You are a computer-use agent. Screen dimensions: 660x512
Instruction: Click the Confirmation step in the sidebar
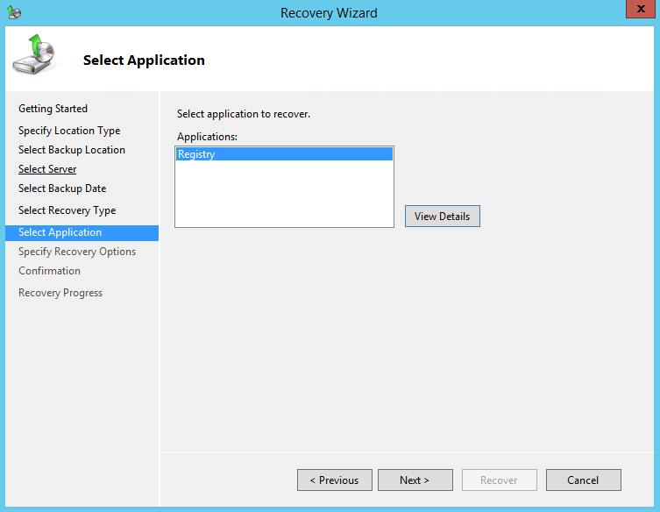point(50,271)
